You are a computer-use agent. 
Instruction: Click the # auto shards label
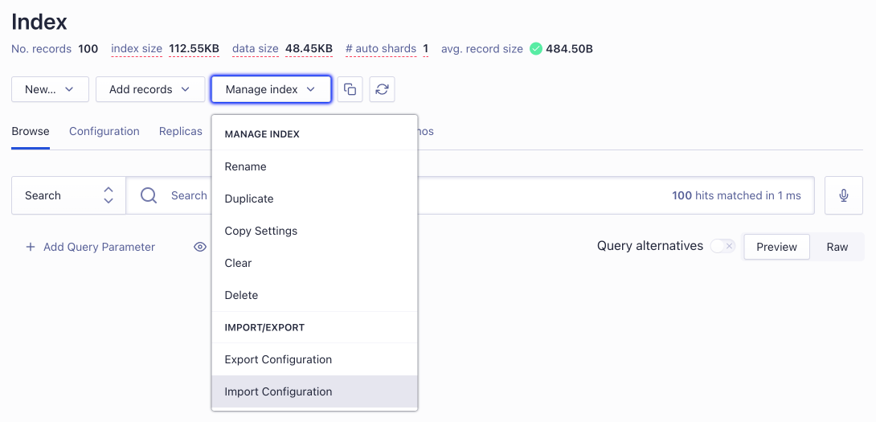coord(381,48)
